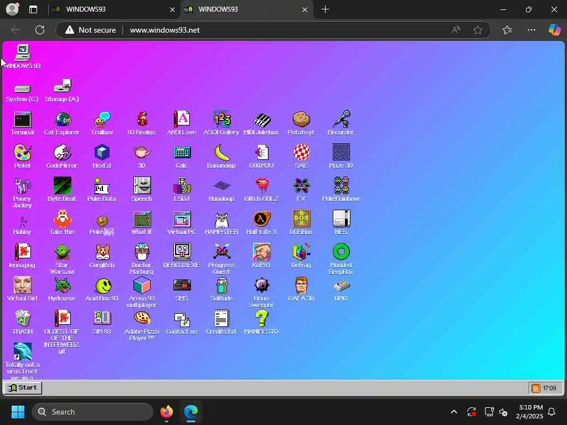Viewport: 567px width, 425px height.
Task: Click the Not secure site warning
Action: pos(90,30)
